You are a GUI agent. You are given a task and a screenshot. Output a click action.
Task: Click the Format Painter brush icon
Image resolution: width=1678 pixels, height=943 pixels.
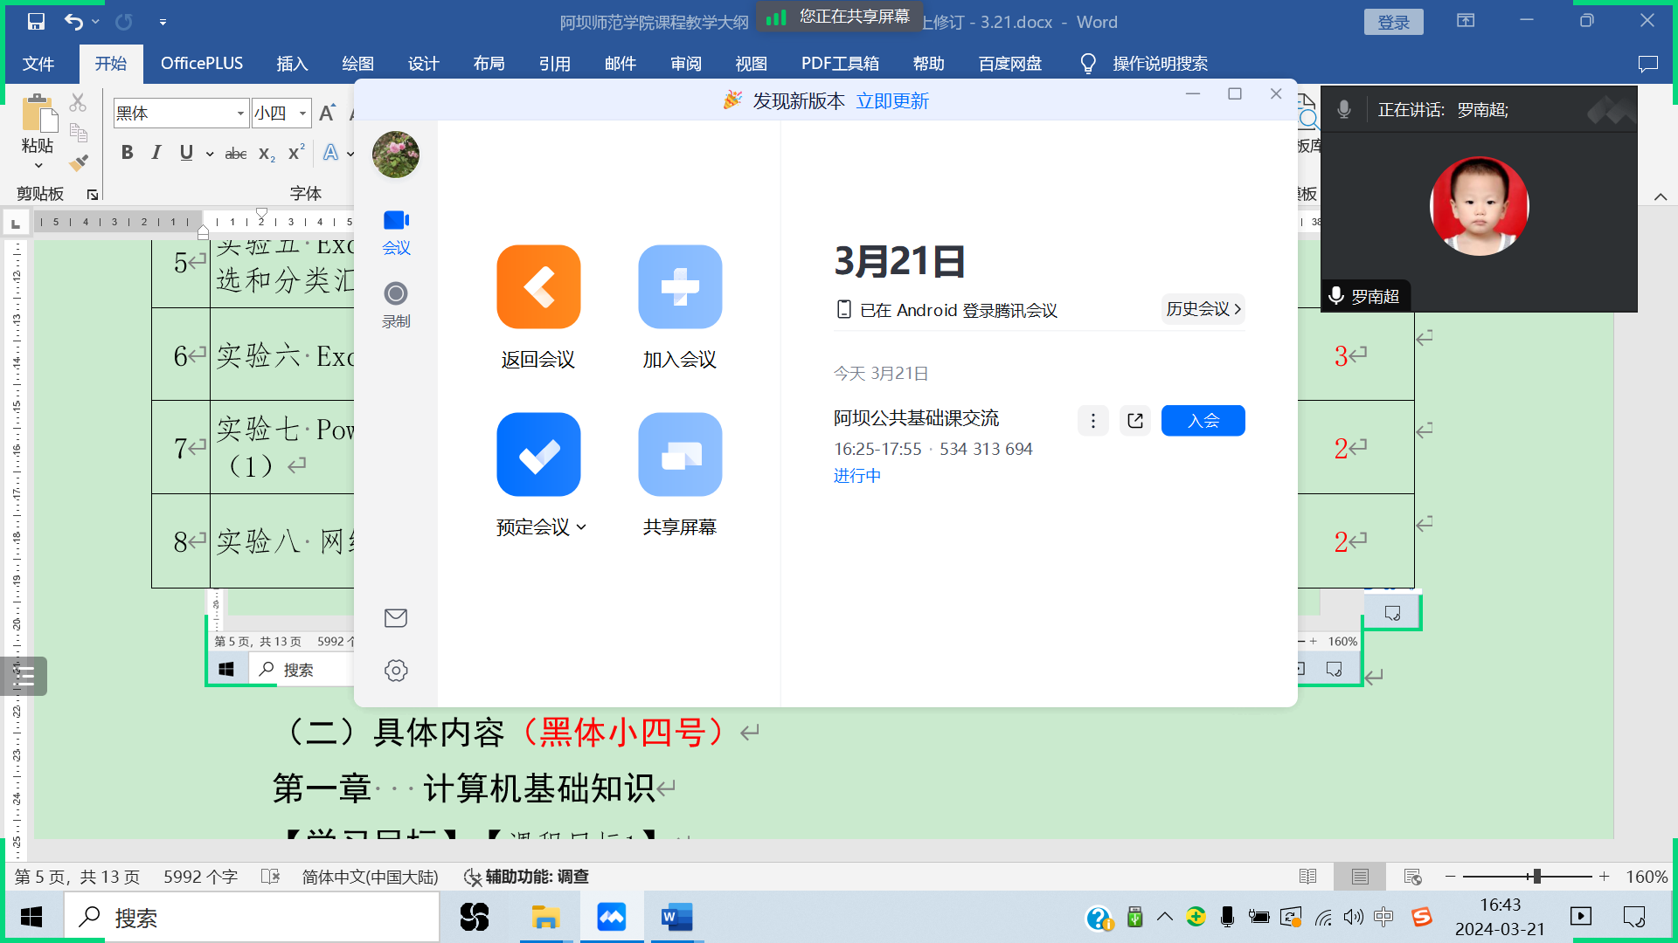[79, 162]
